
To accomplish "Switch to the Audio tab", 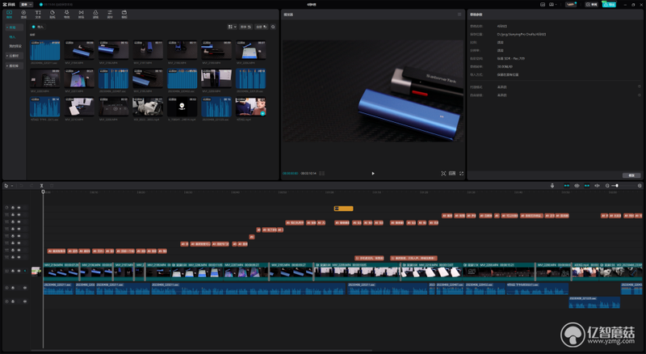I will 23,14.
